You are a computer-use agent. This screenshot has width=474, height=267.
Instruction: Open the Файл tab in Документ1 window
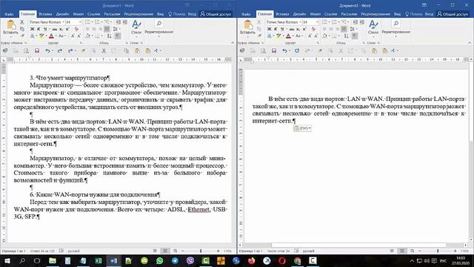pyautogui.click(x=9, y=14)
